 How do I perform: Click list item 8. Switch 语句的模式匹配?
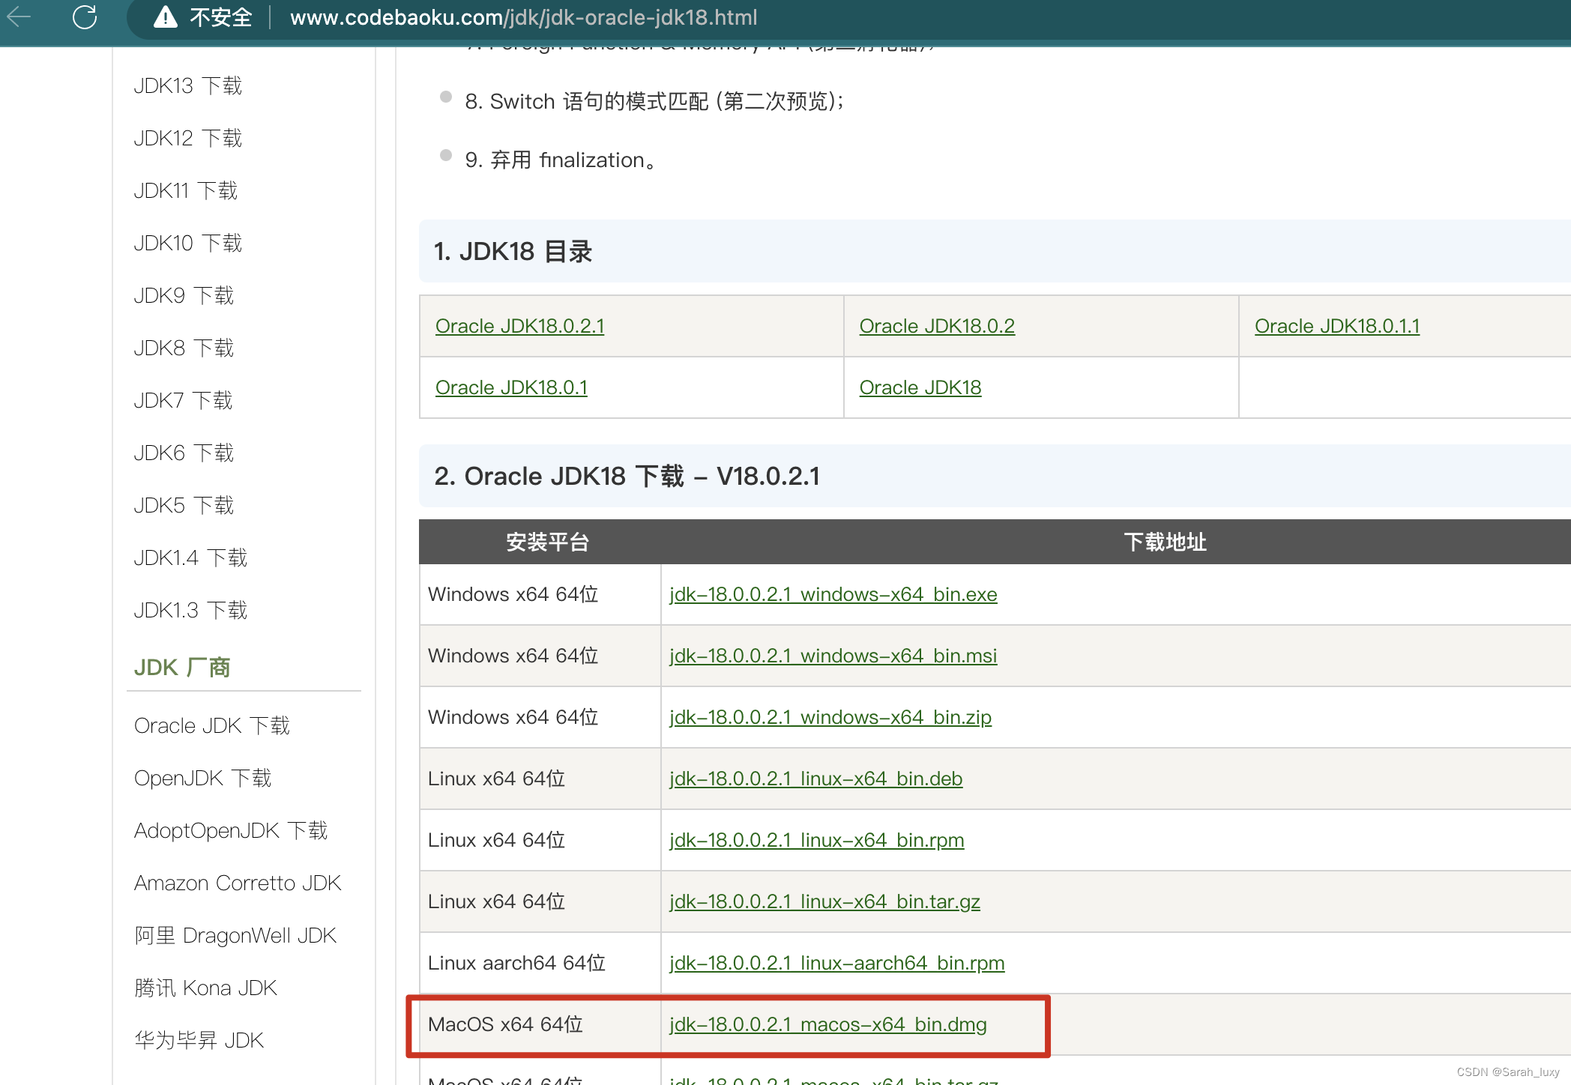[x=654, y=101]
